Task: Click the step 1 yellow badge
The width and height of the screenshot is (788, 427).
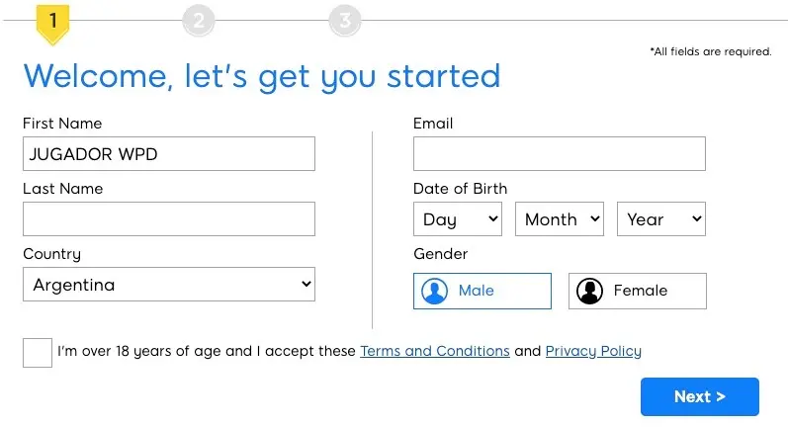Action: pos(52,21)
